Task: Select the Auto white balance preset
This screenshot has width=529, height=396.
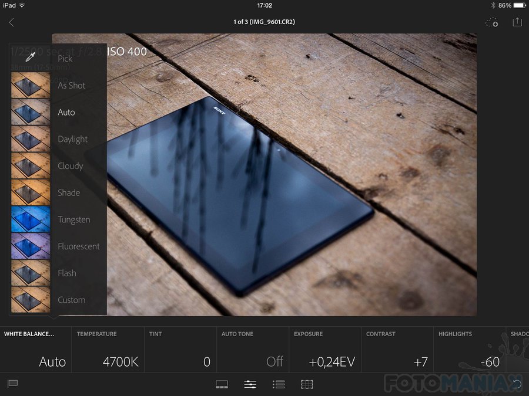Action: (x=66, y=112)
